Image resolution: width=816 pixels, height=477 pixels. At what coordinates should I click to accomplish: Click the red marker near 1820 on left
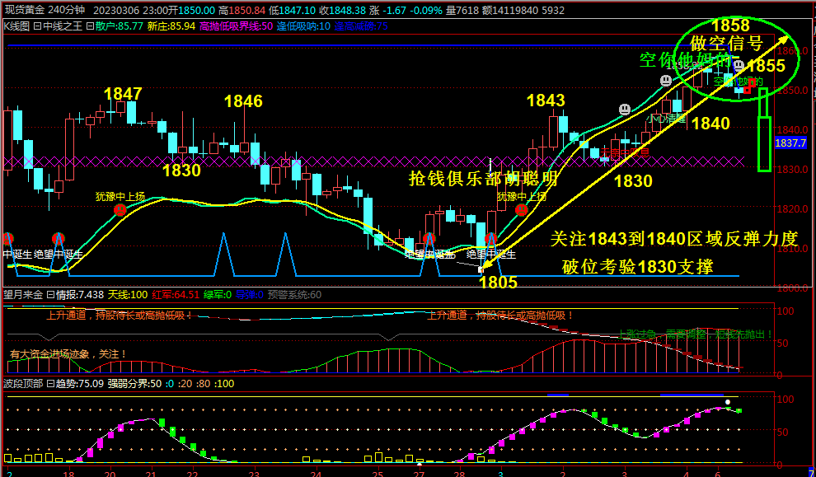[120, 209]
